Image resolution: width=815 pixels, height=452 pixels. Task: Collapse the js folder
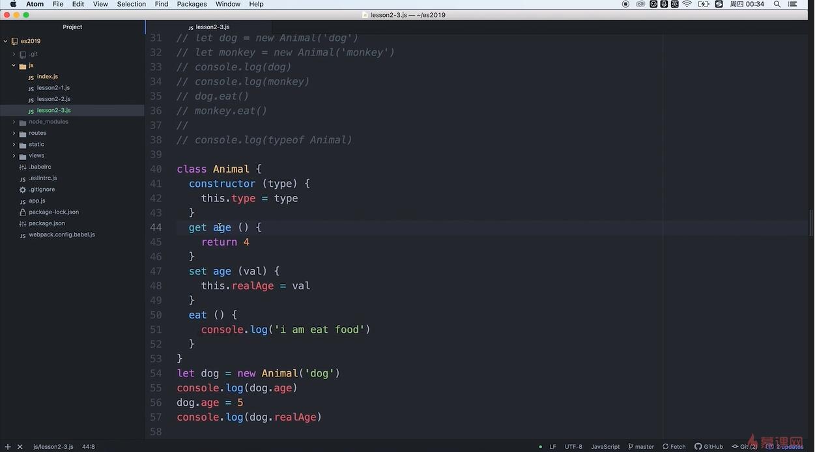click(x=14, y=65)
